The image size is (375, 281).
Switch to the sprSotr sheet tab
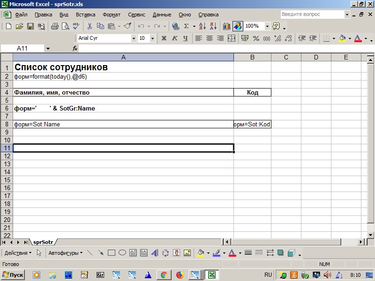tap(42, 242)
